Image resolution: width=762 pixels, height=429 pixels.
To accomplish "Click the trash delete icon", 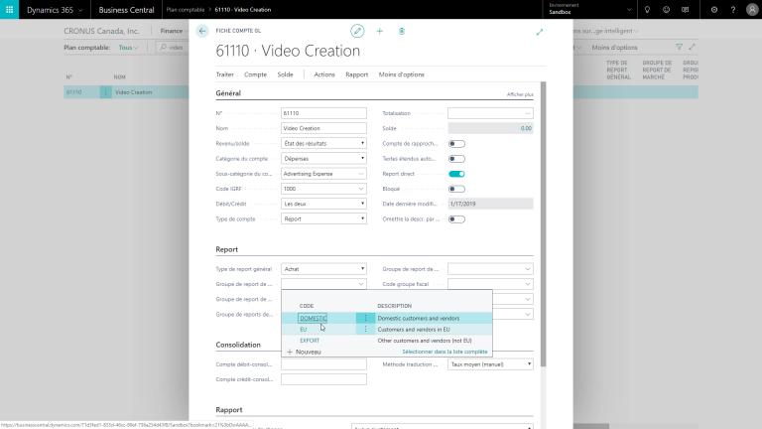I will tap(402, 31).
